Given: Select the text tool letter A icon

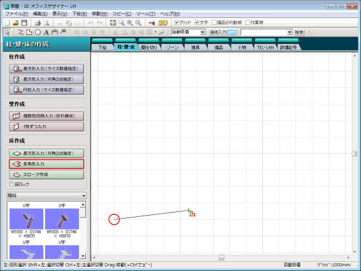Looking at the screenshot, I should (x=46, y=31).
